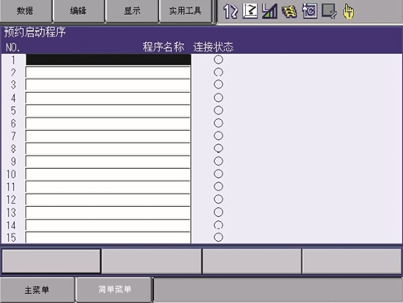Viewport: 403px width, 303px height.
Task: Toggle connection status circle for row 5
Action: click(218, 110)
